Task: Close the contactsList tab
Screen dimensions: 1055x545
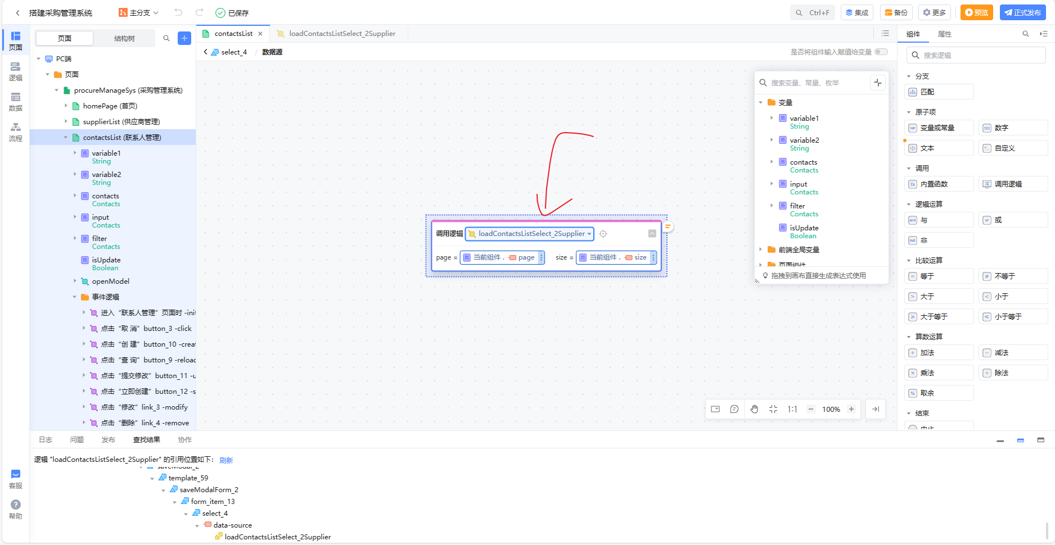Action: (260, 34)
